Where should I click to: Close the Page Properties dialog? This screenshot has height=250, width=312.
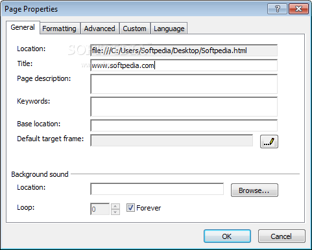[x=298, y=9]
